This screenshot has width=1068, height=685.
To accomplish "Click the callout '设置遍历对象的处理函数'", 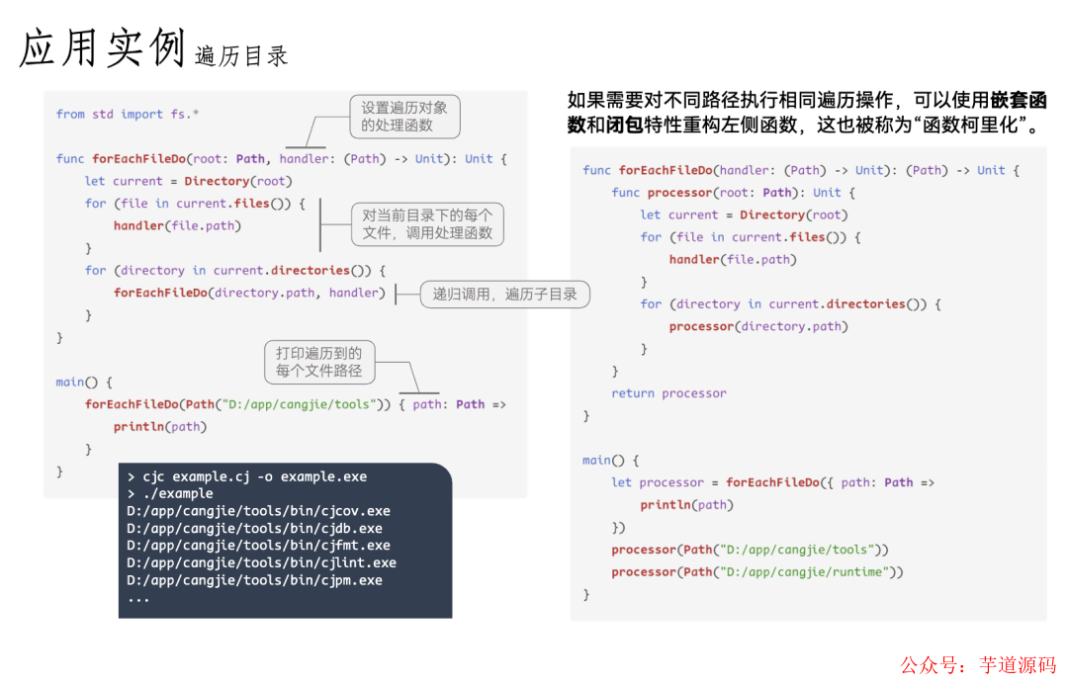I will (405, 116).
